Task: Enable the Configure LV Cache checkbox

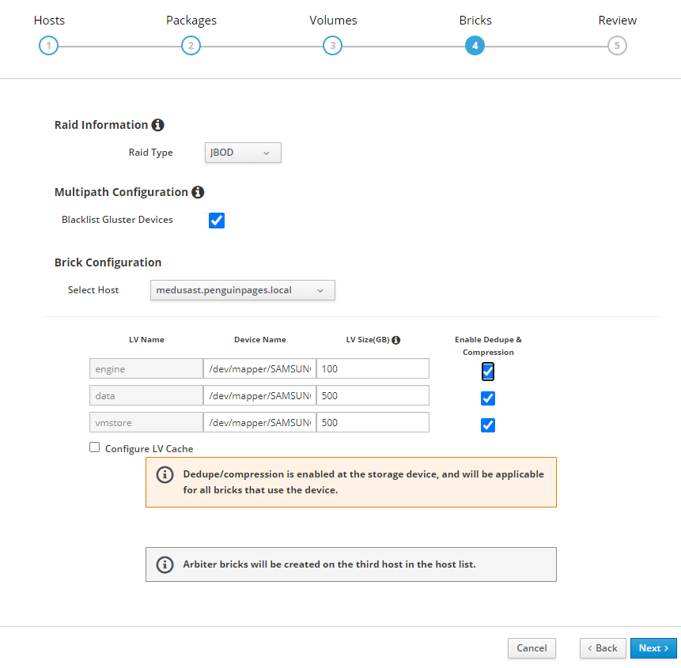Action: coord(95,447)
